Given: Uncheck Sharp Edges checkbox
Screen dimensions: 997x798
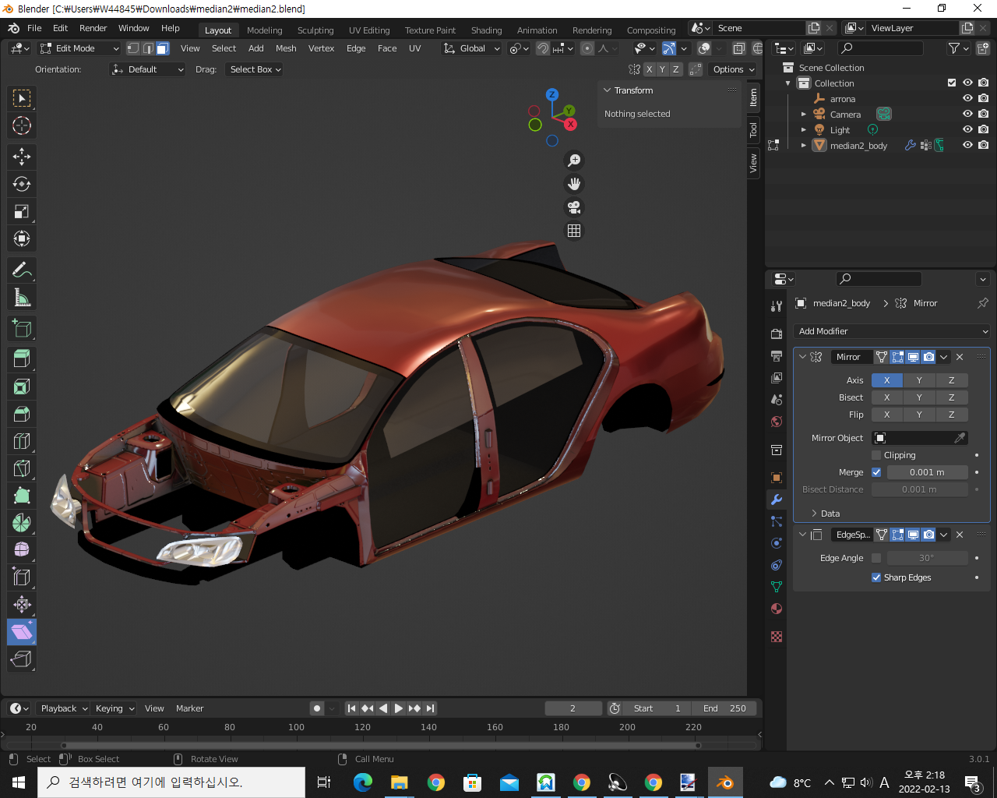Looking at the screenshot, I should tap(876, 577).
